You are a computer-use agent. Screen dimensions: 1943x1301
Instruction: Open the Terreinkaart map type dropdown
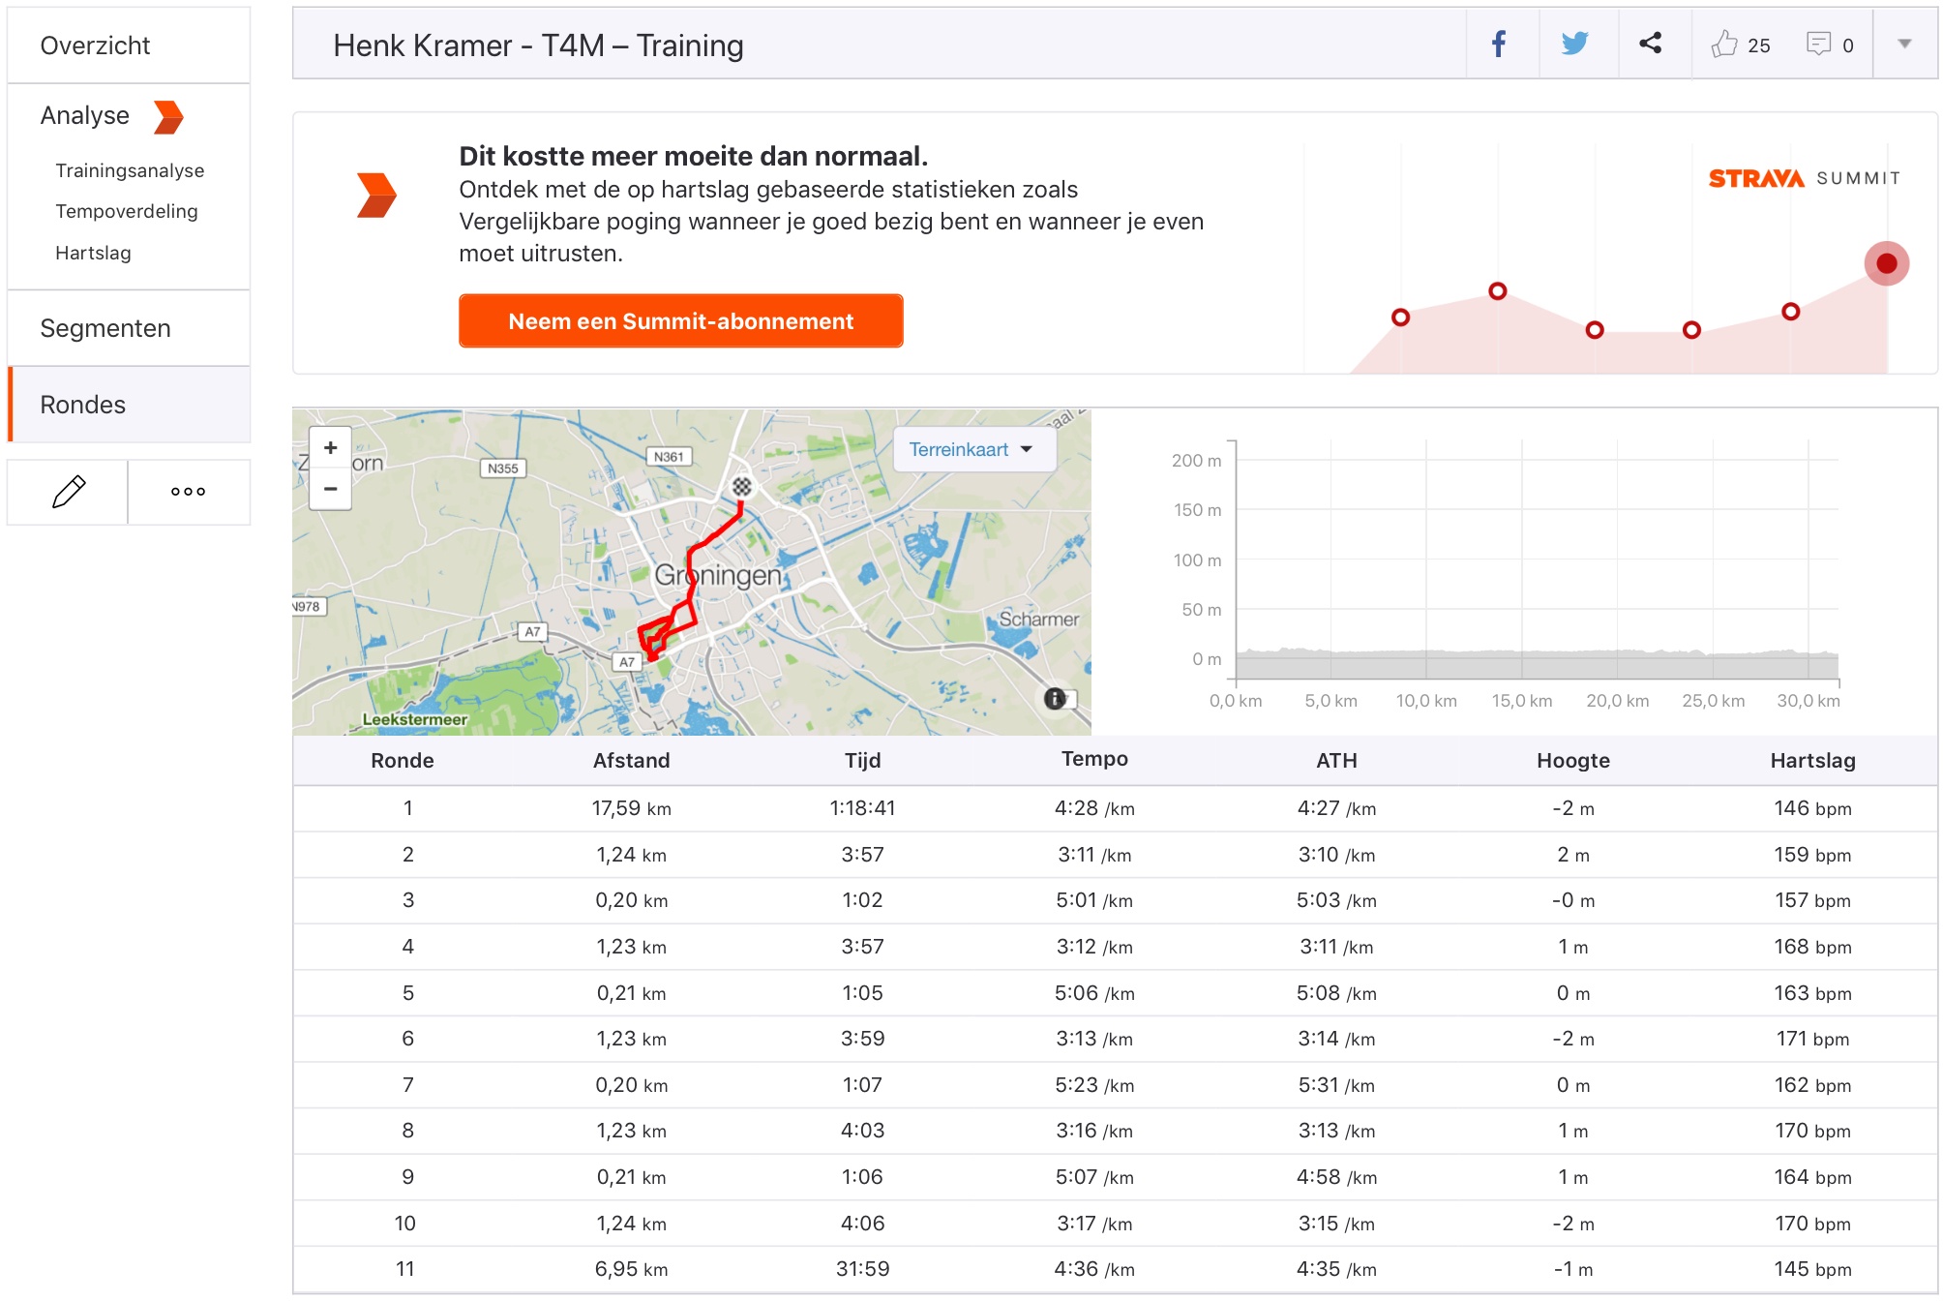(971, 449)
